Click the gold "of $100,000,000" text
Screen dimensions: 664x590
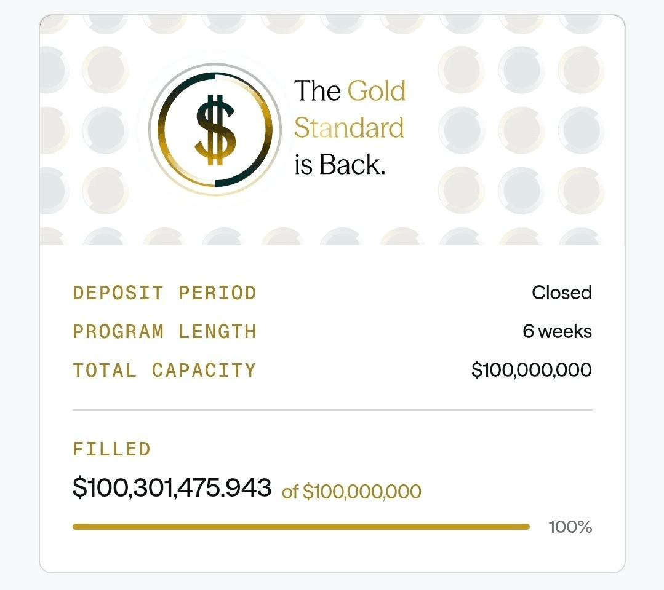tap(351, 492)
